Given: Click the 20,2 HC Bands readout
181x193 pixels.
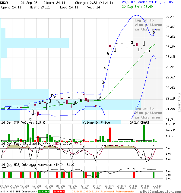Looking at the screenshot, I should tap(147, 2).
